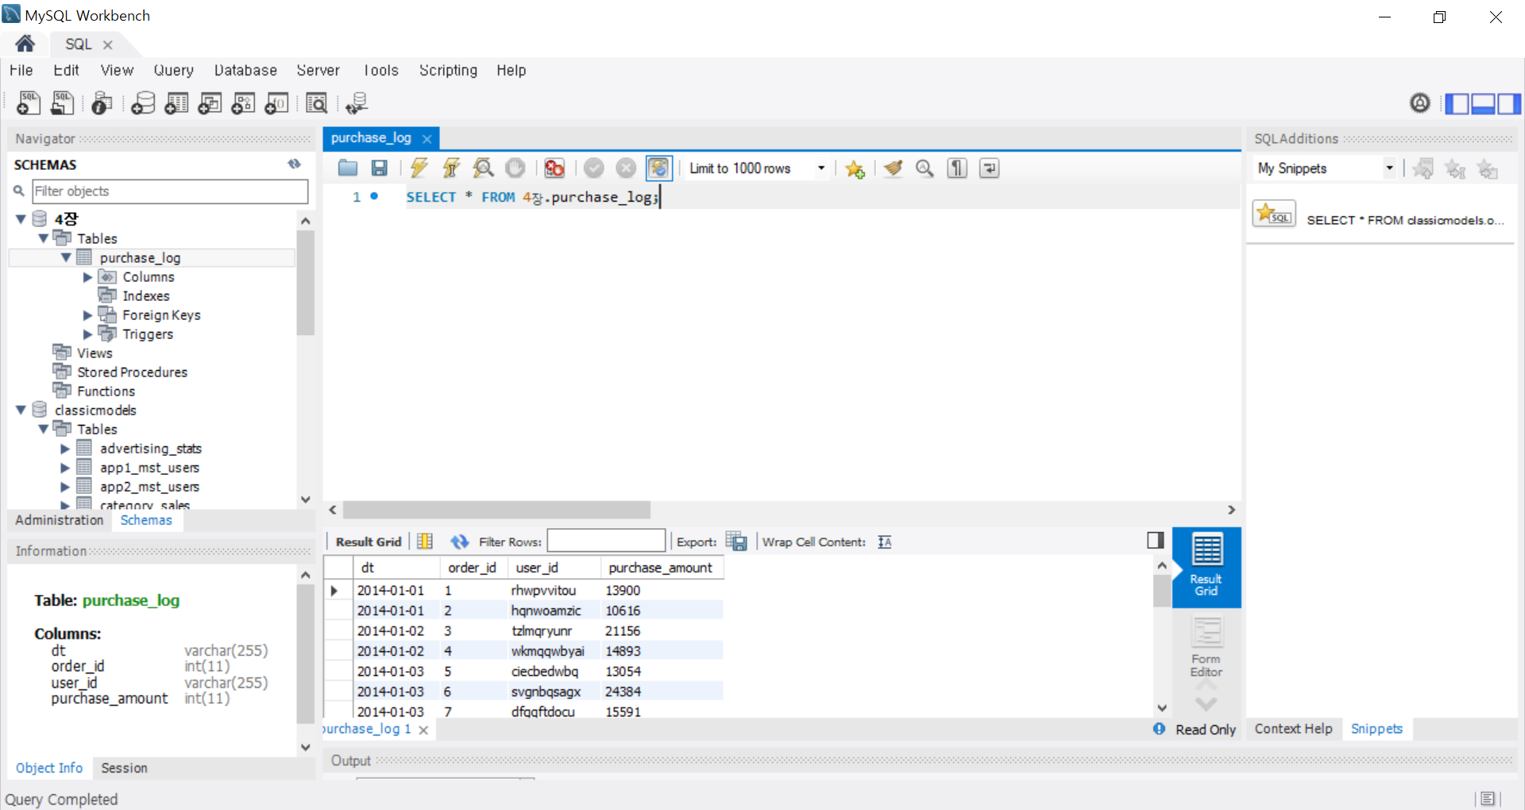Focus the Filter objects input field
This screenshot has width=1525, height=810.
(170, 191)
